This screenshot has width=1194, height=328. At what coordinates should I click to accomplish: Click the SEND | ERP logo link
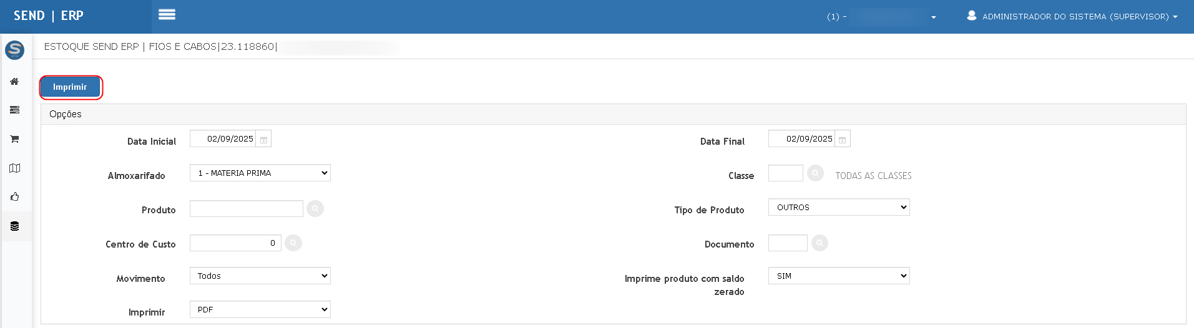(x=49, y=16)
